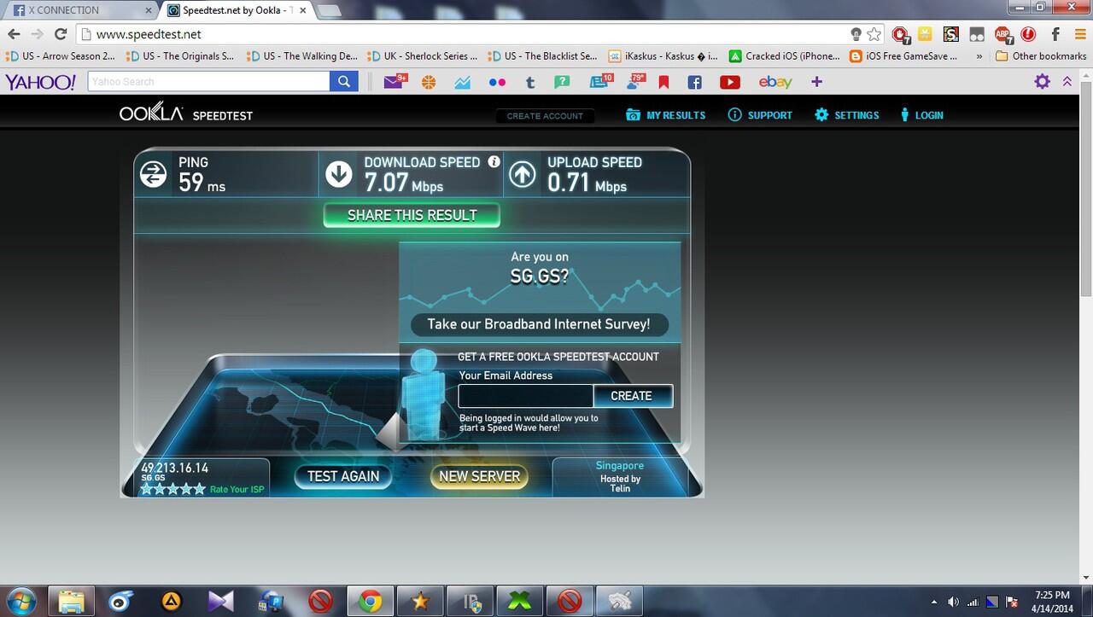Click the Yahoo Sports basketball icon
1093x617 pixels.
[429, 82]
